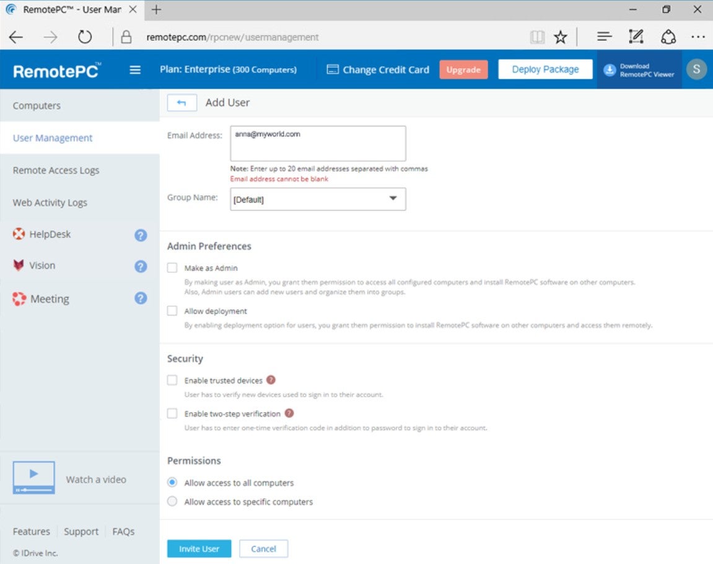Select Allow access to specific computers
Image resolution: width=713 pixels, height=564 pixels.
[172, 501]
